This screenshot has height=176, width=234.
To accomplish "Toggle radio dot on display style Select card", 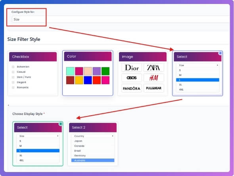I will (61, 124).
